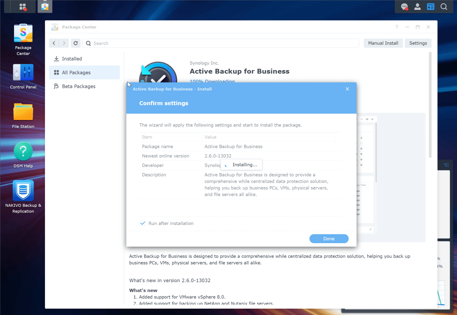Refresh the package list with the reload icon
Screen dimensions: 457x315
pyautogui.click(x=76, y=43)
